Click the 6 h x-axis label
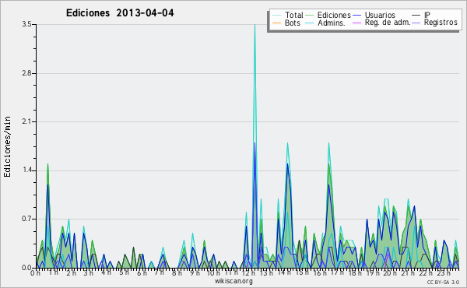 (142, 273)
